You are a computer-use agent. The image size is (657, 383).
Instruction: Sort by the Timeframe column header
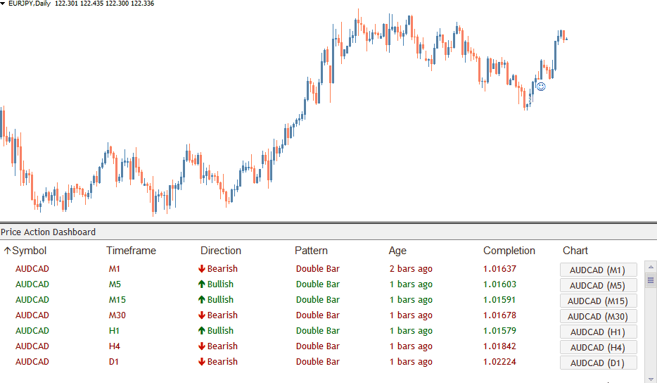click(131, 251)
